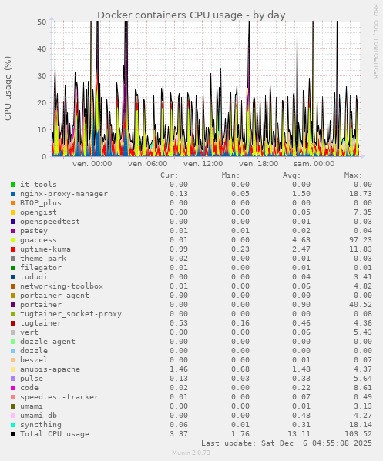Viewport: 383px width, 461px height.
Task: Click the 'Max:' column header
Action: [353, 175]
